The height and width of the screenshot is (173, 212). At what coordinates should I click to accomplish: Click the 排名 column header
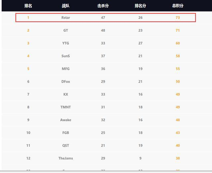pos(28,6)
